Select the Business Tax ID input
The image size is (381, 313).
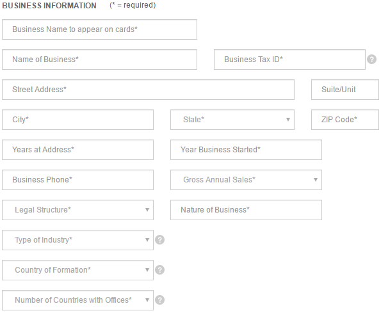tap(289, 60)
